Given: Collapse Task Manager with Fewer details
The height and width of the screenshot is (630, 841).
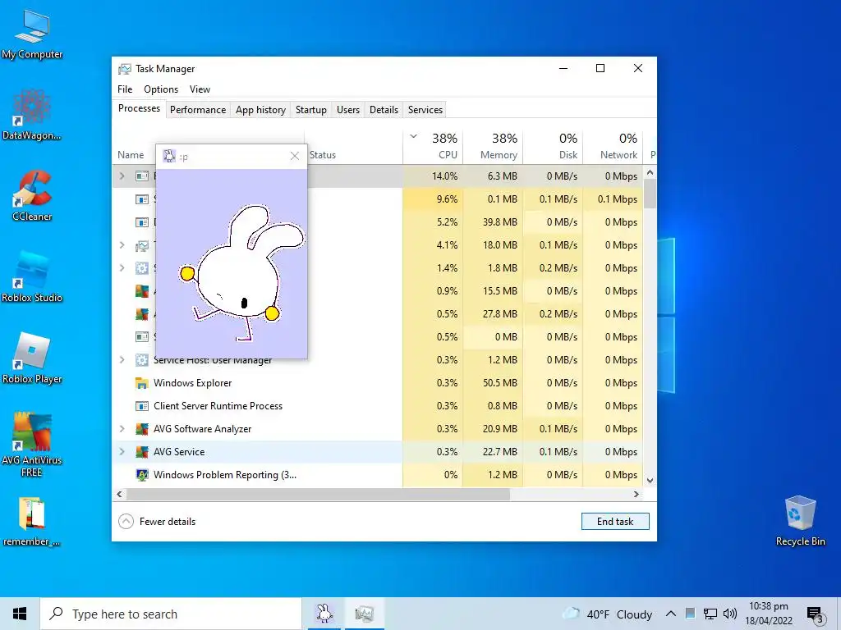Looking at the screenshot, I should tap(157, 521).
